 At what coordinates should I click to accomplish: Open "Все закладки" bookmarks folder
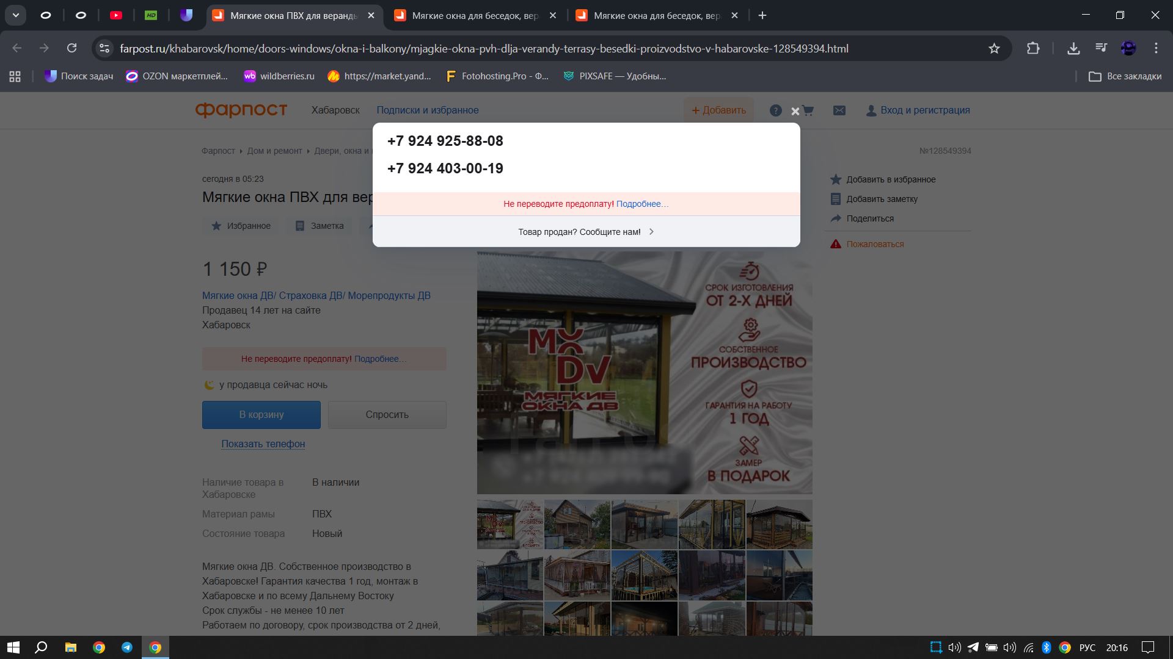[1125, 76]
